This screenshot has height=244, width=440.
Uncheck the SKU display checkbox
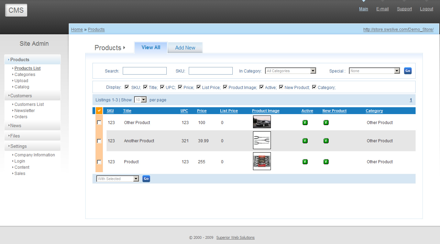pyautogui.click(x=127, y=87)
